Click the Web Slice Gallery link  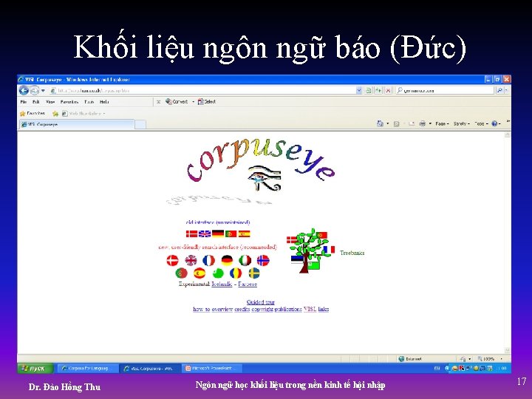pyautogui.click(x=83, y=113)
